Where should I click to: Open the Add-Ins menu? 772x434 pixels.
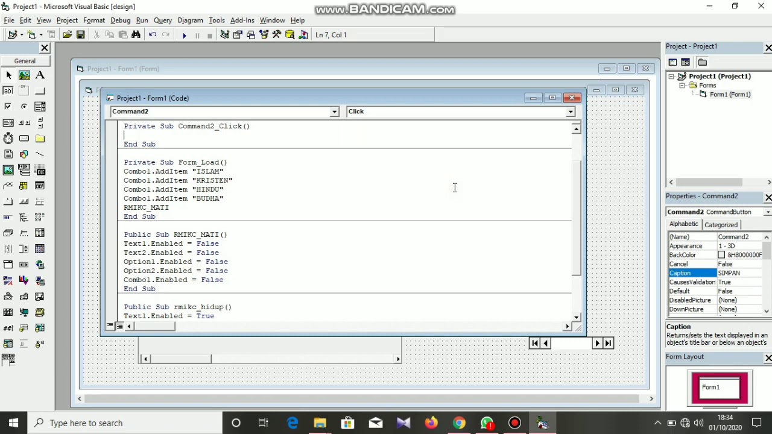coord(242,20)
